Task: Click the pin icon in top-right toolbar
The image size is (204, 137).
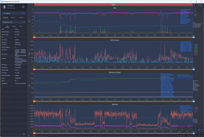Action: (196, 5)
